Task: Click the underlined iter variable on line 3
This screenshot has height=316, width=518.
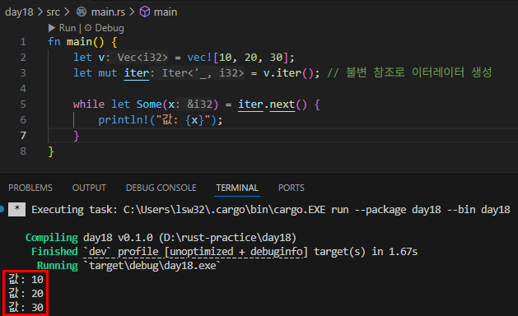Action: point(137,73)
